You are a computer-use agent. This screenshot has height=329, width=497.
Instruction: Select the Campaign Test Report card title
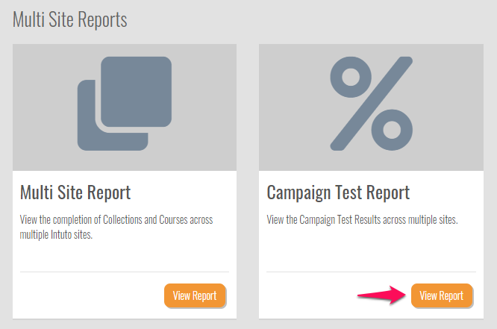click(338, 192)
